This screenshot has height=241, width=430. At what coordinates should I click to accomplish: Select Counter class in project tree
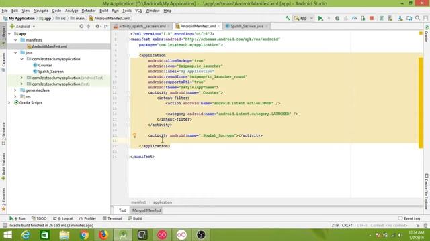pos(45,65)
